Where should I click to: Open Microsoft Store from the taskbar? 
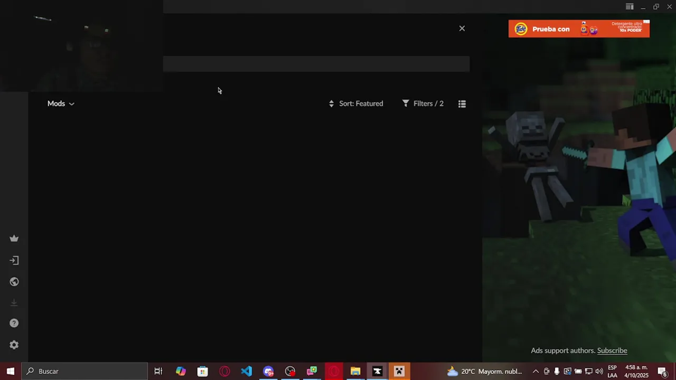click(203, 371)
